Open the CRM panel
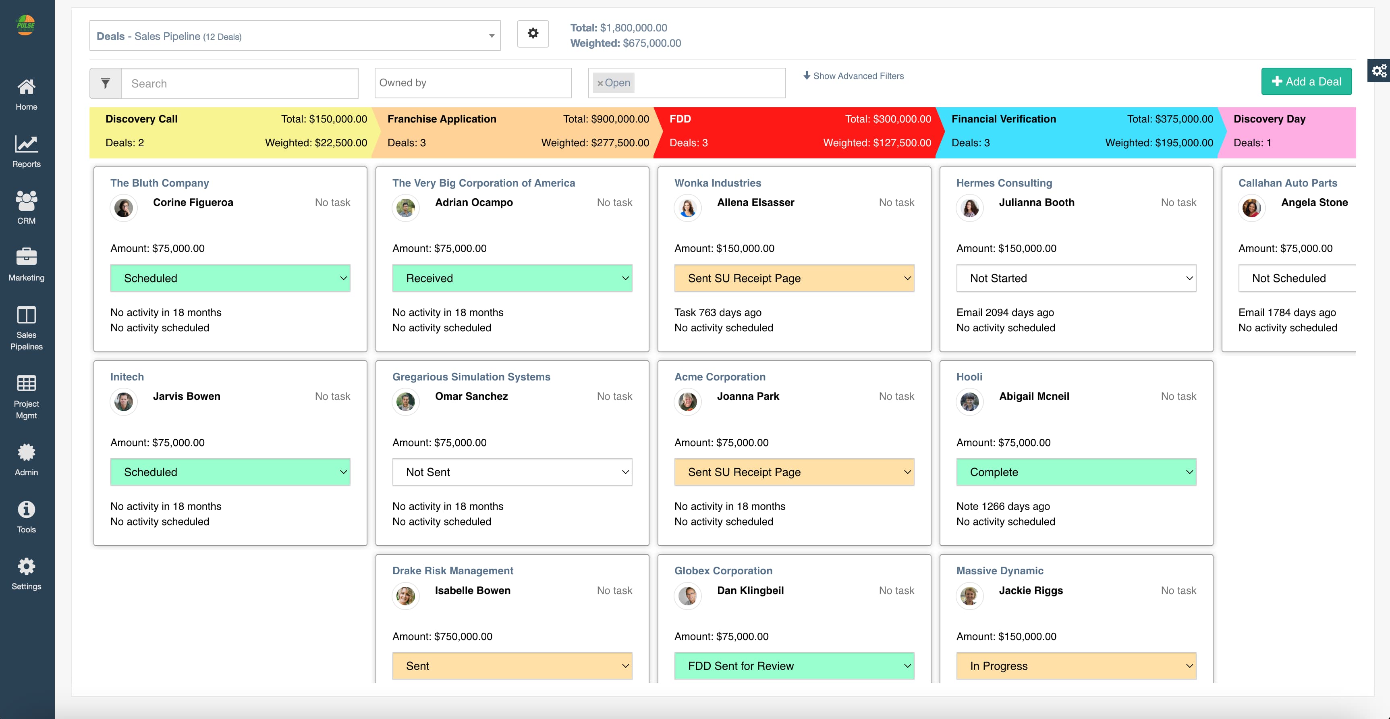The width and height of the screenshot is (1390, 719). coord(26,206)
